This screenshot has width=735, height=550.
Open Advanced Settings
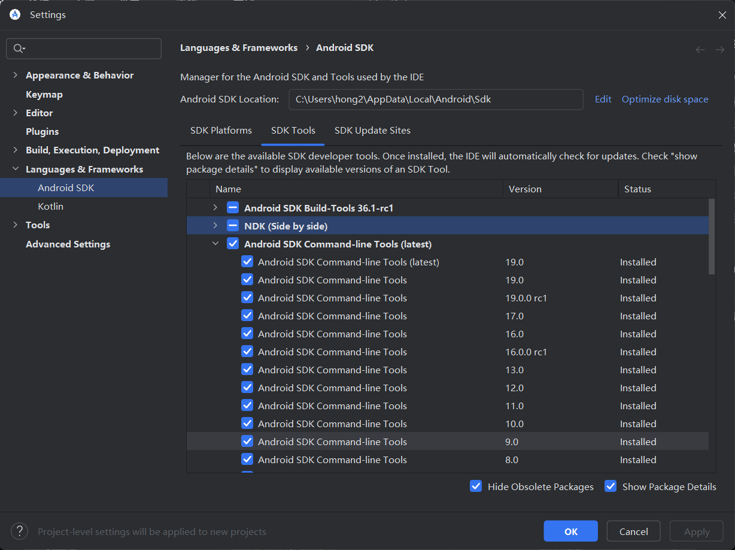pos(68,244)
